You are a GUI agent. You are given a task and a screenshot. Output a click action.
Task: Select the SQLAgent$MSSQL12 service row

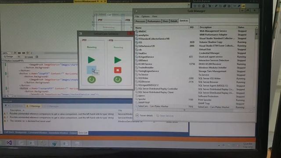coord(195,85)
